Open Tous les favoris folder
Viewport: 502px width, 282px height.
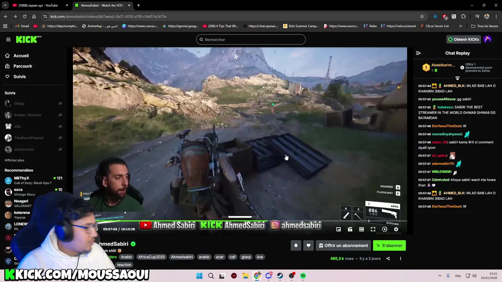[485, 26]
